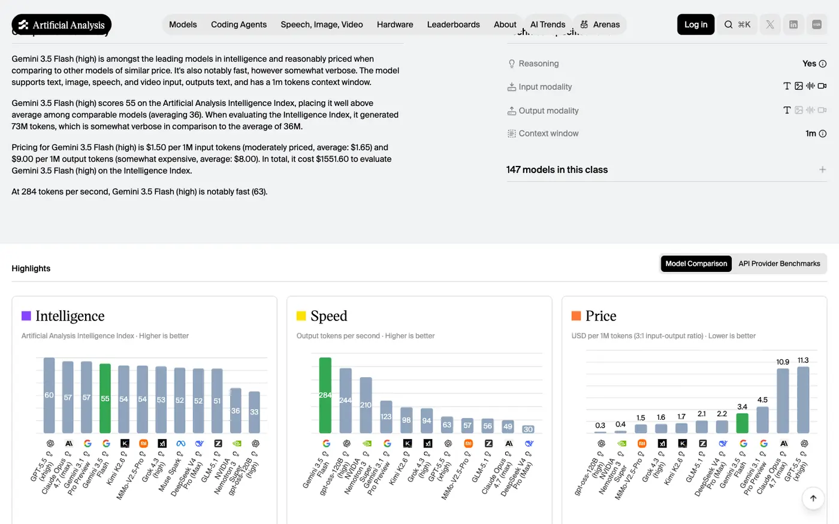Click the video icon in Input modality row

(x=822, y=86)
